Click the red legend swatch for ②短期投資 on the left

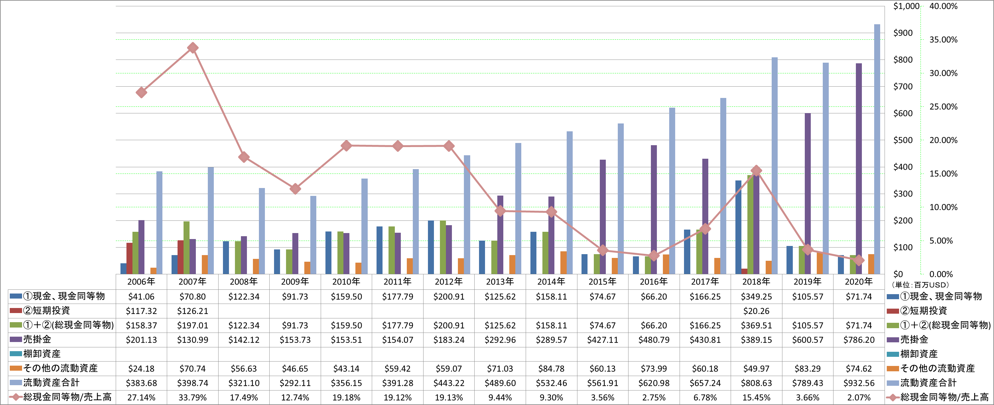point(16,311)
